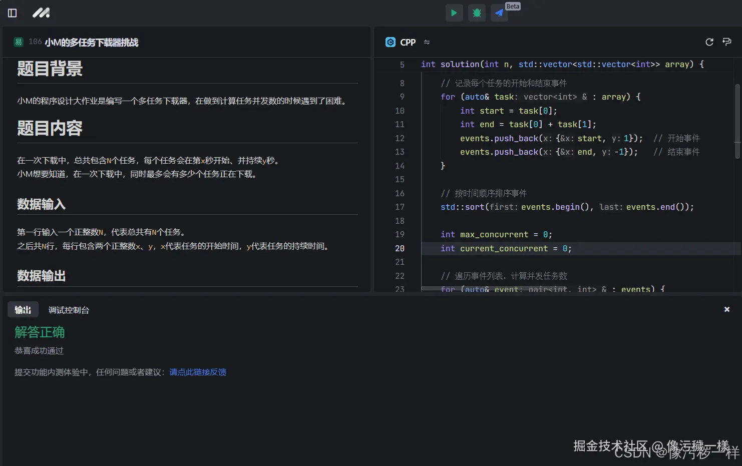Click the 题目内容 heading
742x466 pixels.
pos(50,129)
